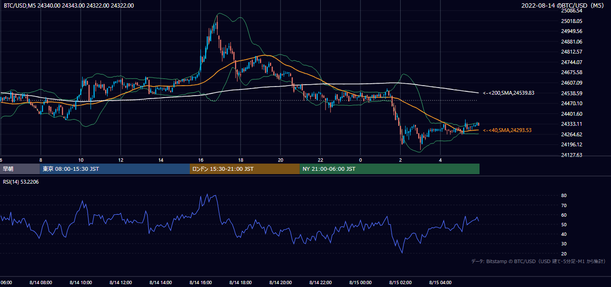The height and width of the screenshot is (287, 611).
Task: Click price axis label 24881.06
Action: pos(572,42)
